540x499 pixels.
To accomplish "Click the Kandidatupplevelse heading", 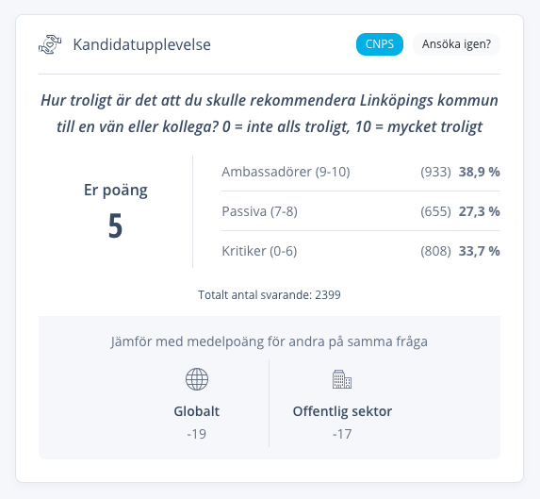I will point(142,44).
